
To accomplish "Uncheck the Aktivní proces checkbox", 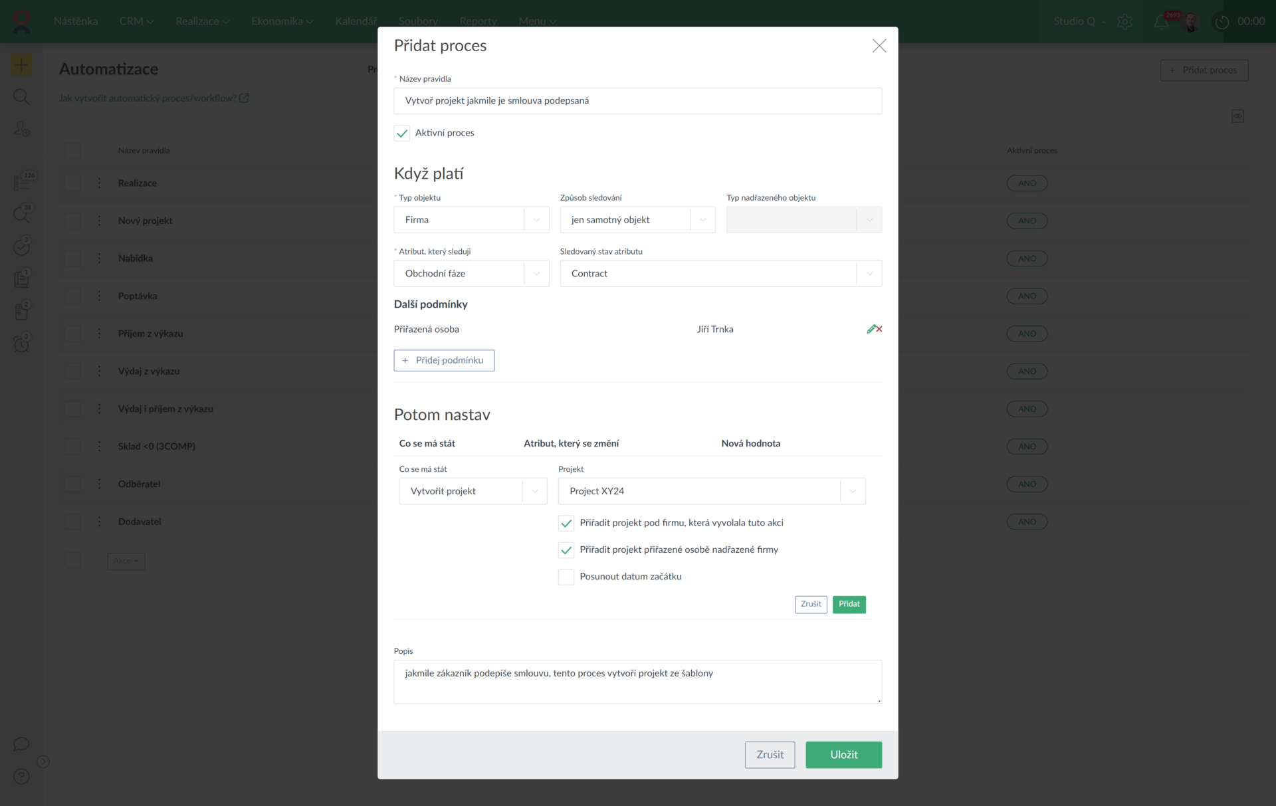I will [x=402, y=133].
